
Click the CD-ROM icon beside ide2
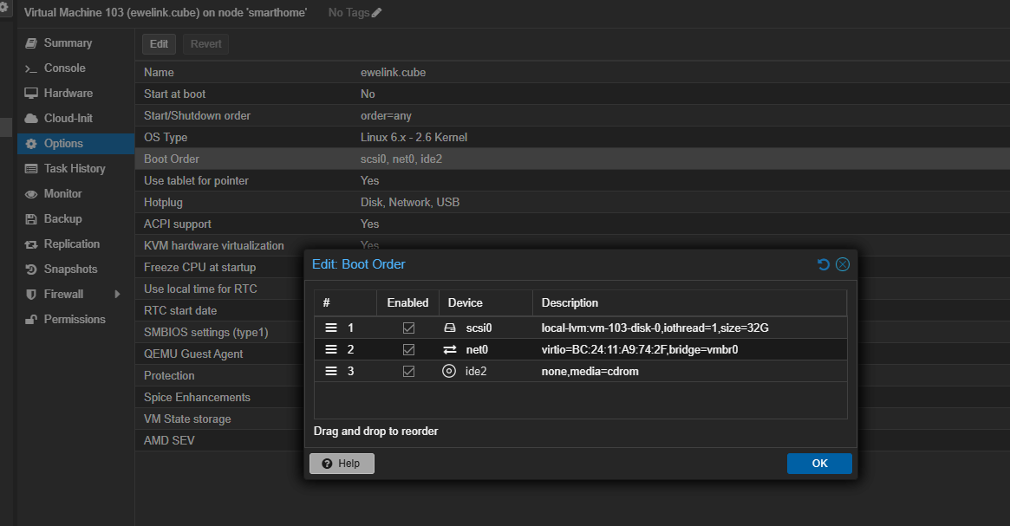click(449, 371)
